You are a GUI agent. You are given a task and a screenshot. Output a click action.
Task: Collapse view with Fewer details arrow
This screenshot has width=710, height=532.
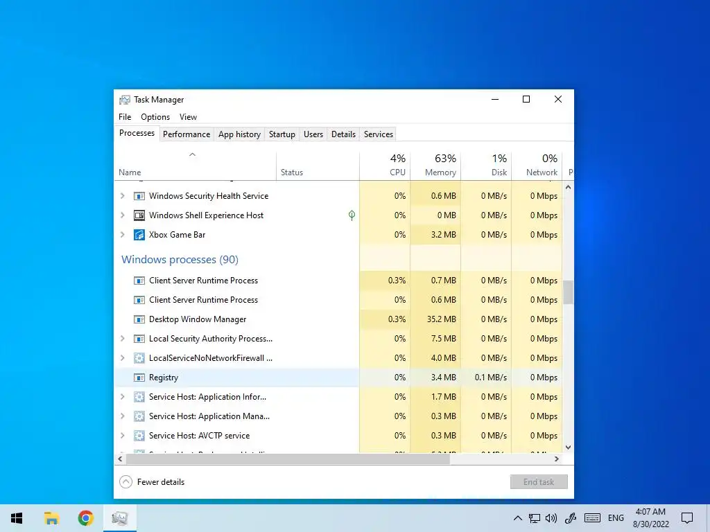(x=126, y=482)
